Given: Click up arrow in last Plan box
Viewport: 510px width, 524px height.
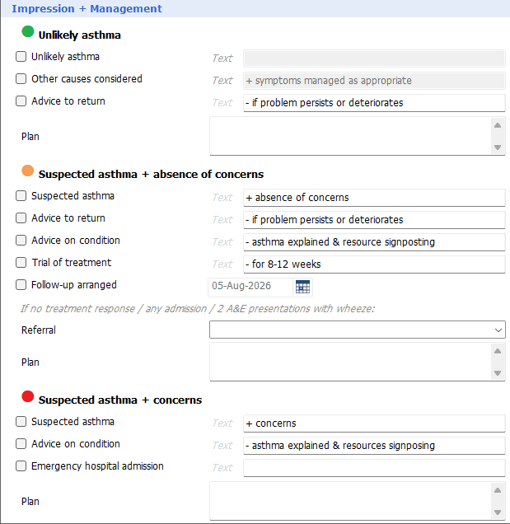Looking at the screenshot, I should (x=498, y=490).
